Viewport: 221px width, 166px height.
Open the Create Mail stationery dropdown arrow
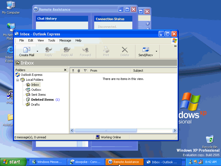37,51
